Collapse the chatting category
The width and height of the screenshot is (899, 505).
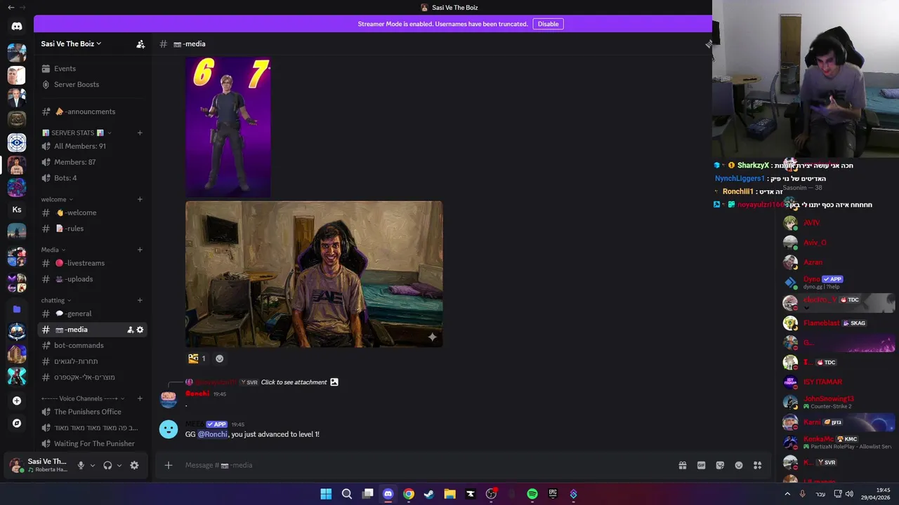click(55, 300)
